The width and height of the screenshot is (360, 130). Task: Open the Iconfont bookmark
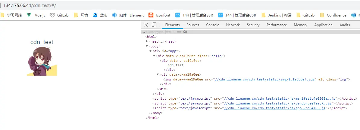pos(159,15)
